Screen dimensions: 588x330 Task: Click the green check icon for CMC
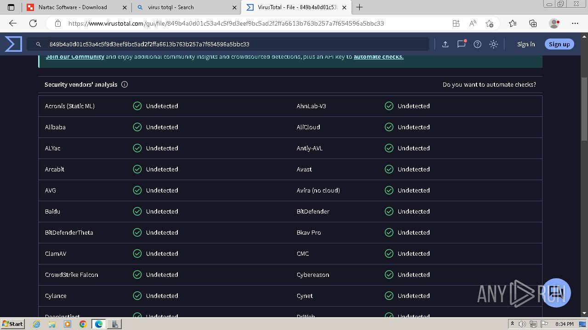389,253
